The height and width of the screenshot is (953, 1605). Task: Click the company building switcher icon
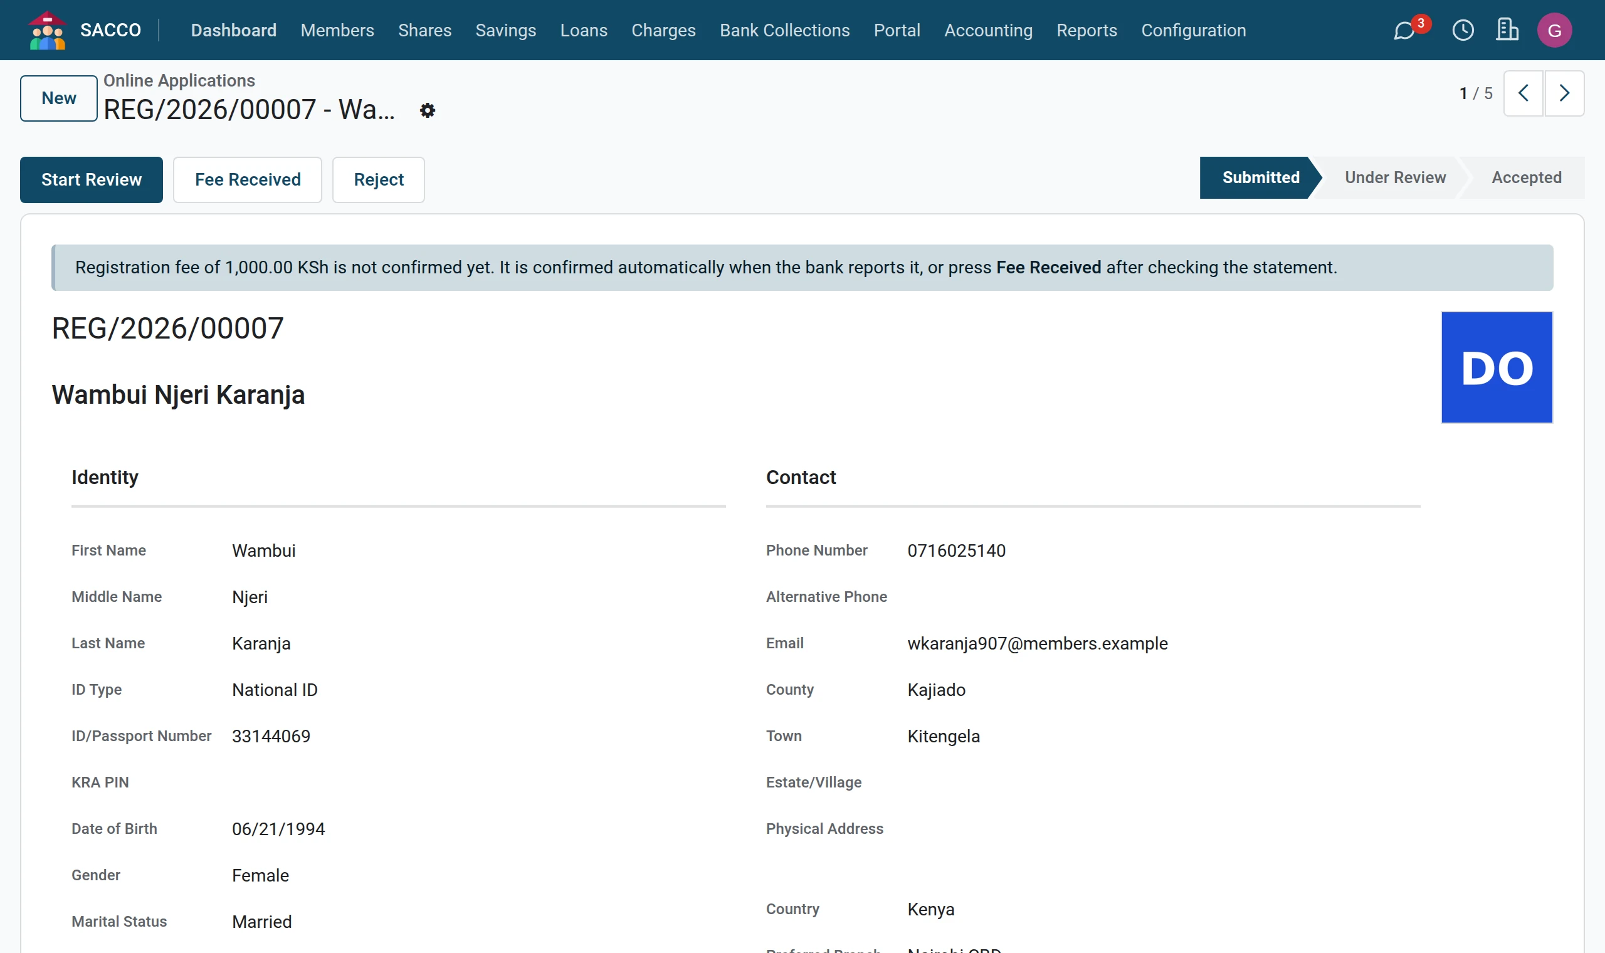tap(1507, 30)
